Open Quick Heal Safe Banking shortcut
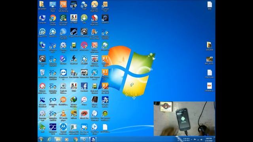The height and width of the screenshot is (142, 253). point(63,6)
